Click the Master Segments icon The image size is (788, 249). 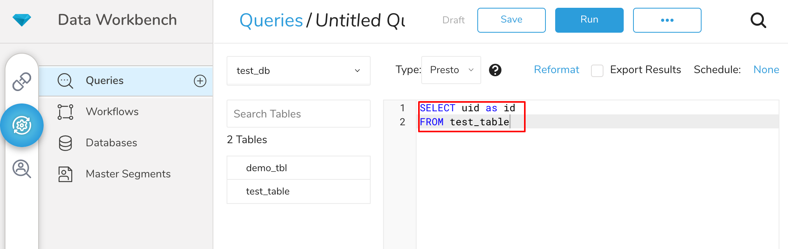click(x=65, y=174)
